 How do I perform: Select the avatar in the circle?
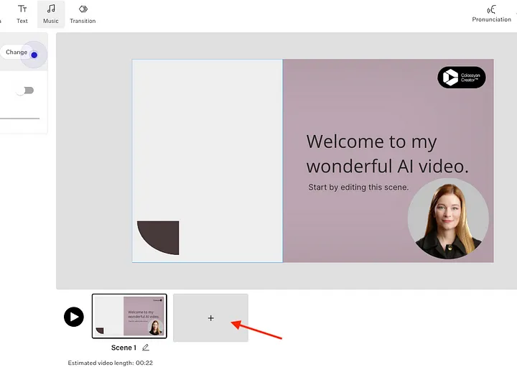click(x=448, y=218)
